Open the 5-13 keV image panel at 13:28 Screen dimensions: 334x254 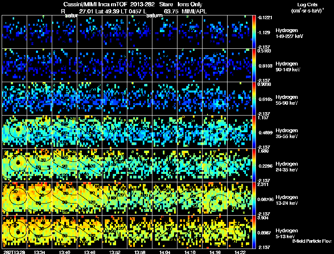point(15,232)
